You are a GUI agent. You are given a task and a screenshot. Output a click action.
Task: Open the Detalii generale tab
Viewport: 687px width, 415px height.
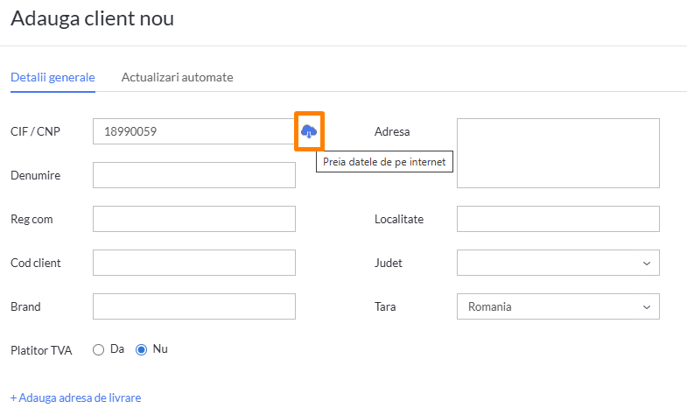pyautogui.click(x=53, y=77)
